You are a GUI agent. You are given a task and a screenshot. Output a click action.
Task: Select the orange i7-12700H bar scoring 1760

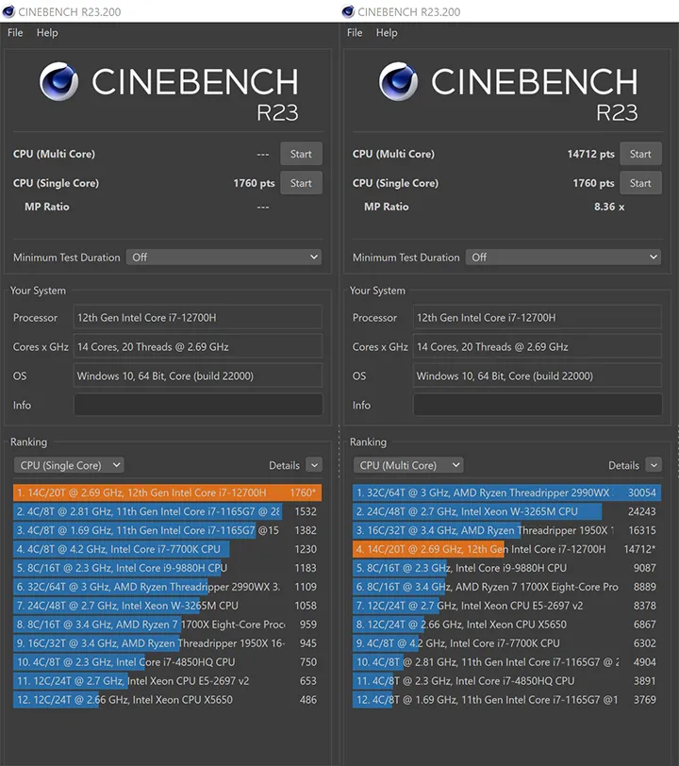tap(167, 492)
